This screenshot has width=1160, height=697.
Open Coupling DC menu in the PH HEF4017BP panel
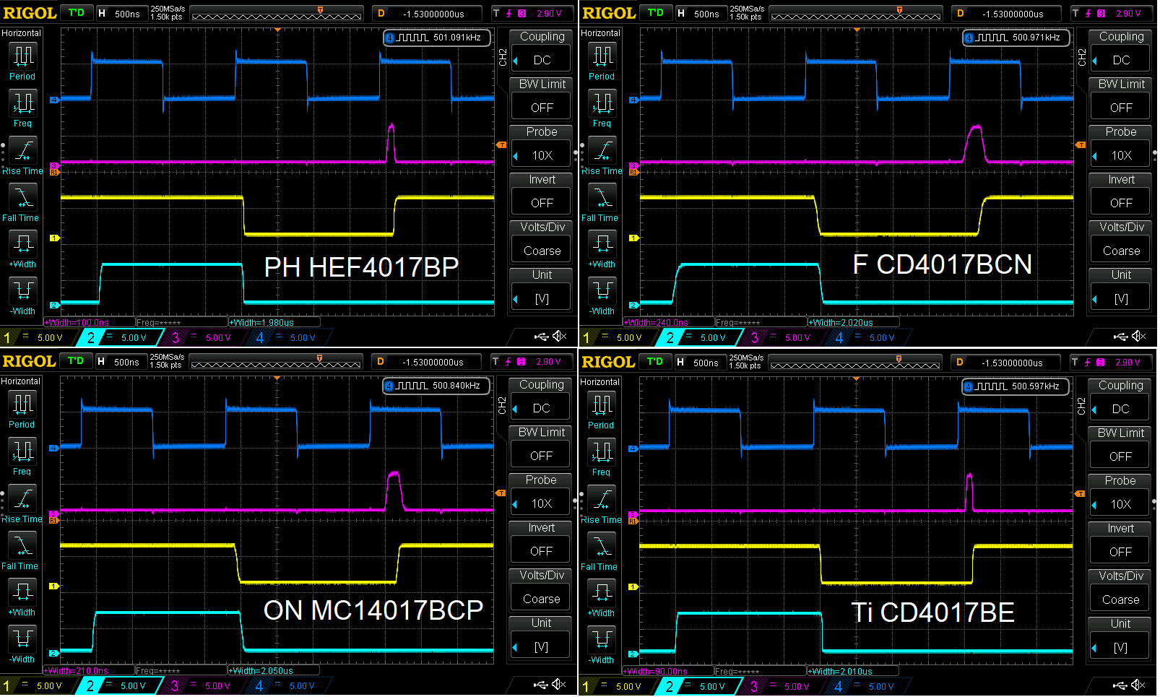(x=542, y=51)
